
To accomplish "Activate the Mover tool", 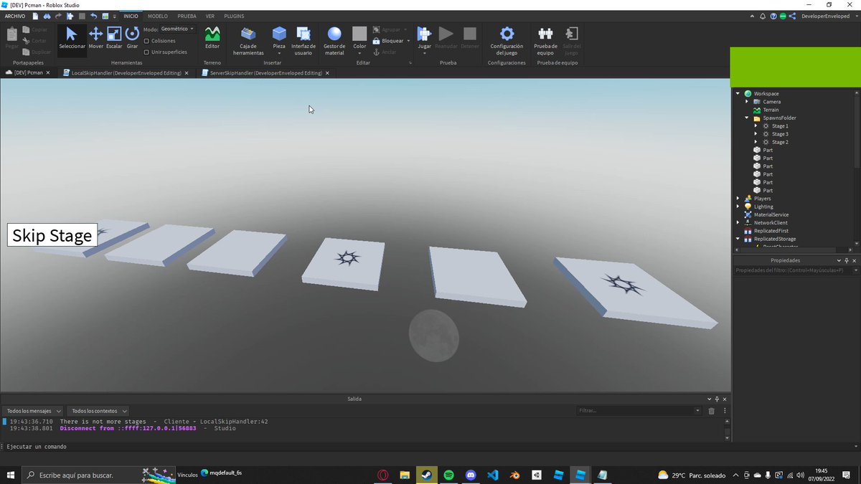I will click(95, 38).
